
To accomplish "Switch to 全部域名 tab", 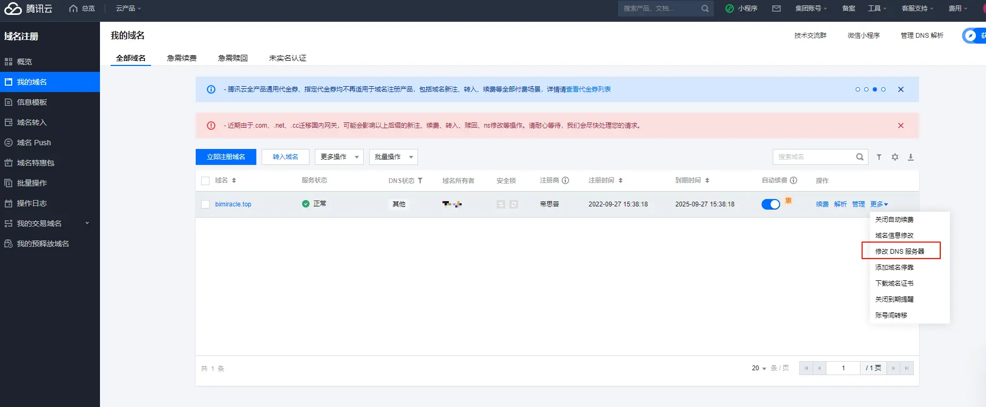I will coord(131,58).
